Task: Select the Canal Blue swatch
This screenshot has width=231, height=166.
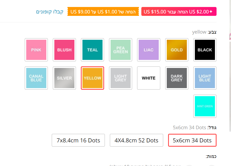Action: [x=36, y=78]
